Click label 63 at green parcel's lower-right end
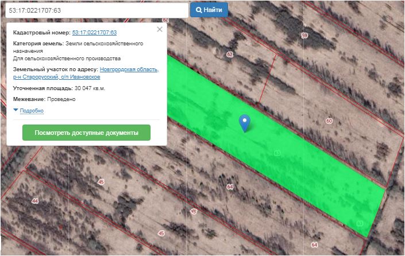405x256 pixels. pos(360,223)
